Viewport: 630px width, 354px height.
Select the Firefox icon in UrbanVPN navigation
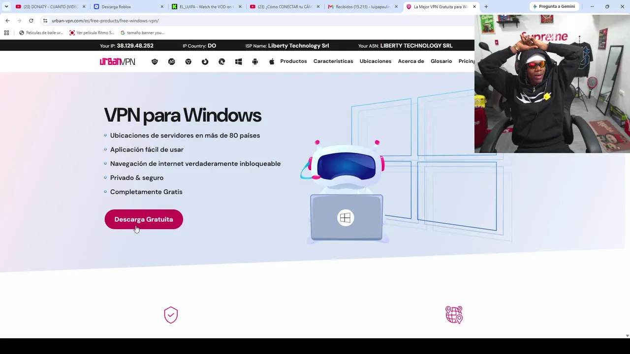pyautogui.click(x=205, y=61)
